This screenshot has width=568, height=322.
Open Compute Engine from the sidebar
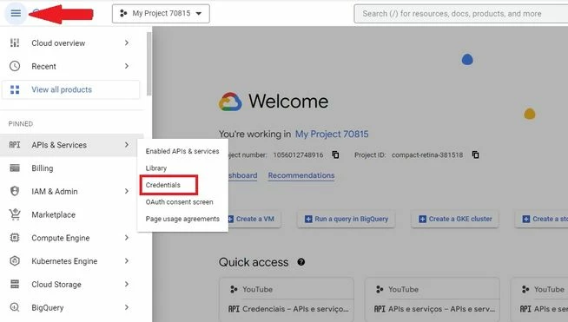[72, 238]
